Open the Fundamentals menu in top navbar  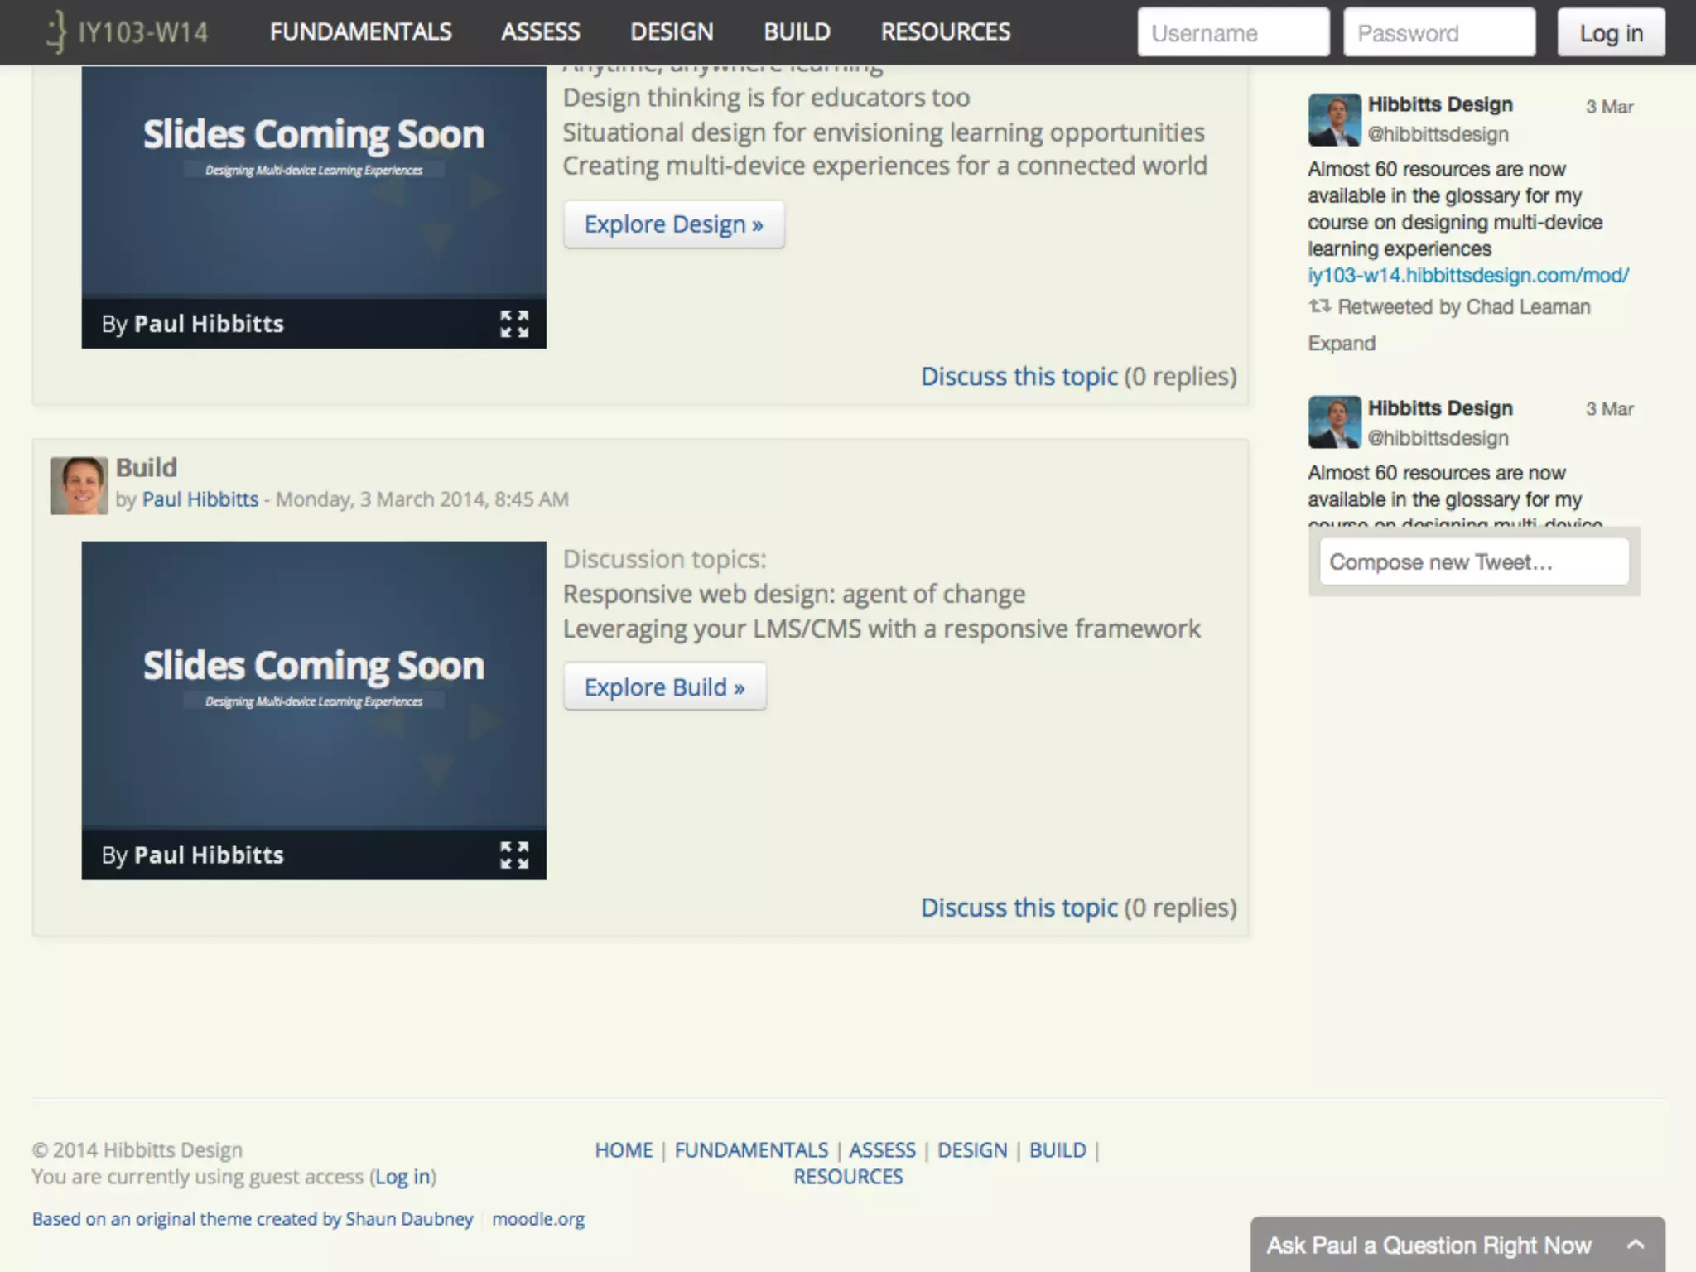360,32
